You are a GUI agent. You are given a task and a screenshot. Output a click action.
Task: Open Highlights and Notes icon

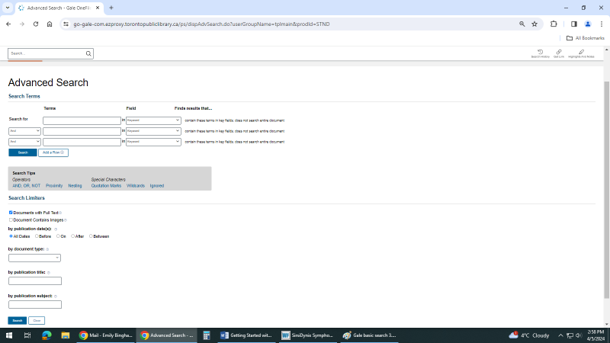581,53
